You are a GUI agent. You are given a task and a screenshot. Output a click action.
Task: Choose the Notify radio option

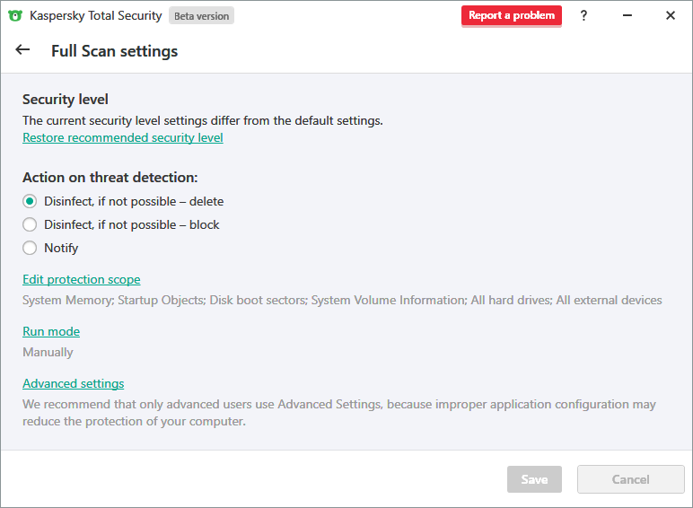coord(30,248)
